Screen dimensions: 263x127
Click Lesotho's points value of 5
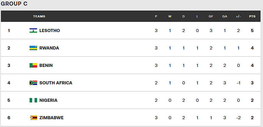(x=252, y=31)
